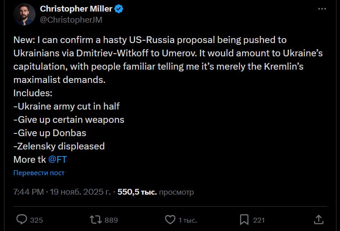340x231 pixels.
Task: Click the Christopher Miller display name
Action: tap(76, 9)
